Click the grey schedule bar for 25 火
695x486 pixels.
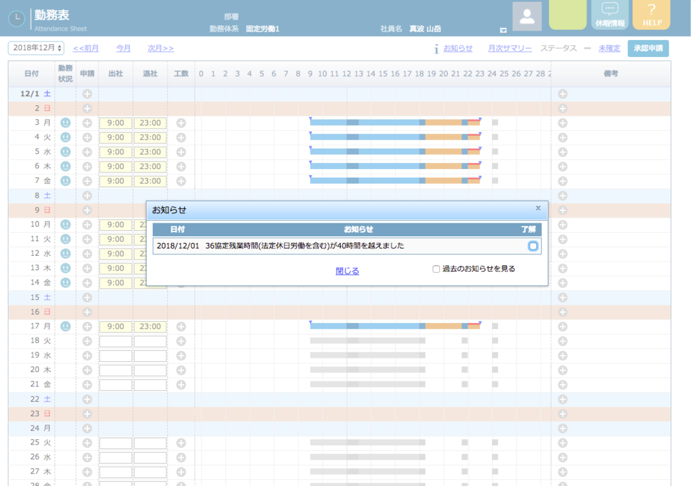(x=367, y=443)
